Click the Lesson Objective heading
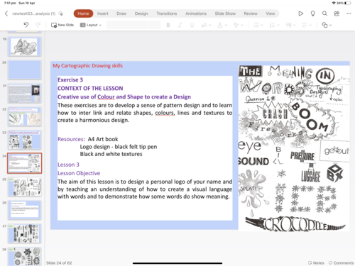This screenshot has width=355, height=266. click(x=79, y=173)
